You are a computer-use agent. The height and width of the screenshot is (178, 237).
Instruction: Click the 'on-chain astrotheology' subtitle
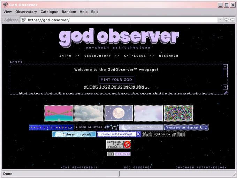point(118,47)
